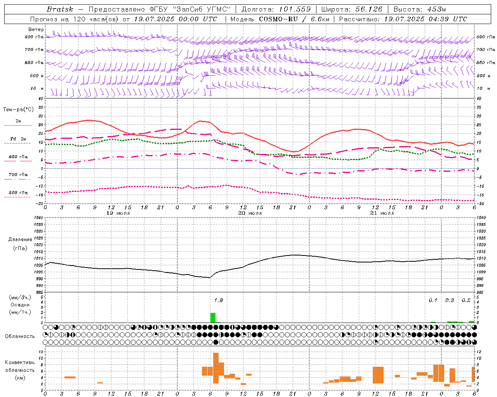Click the 700 гПа temperature legend entry
Image resolution: width=497 pixels, height=397 pixels.
click(x=18, y=175)
